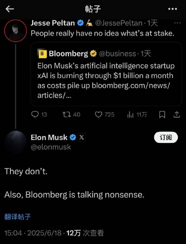Reply via the comment icon with 13

pyautogui.click(x=39, y=115)
